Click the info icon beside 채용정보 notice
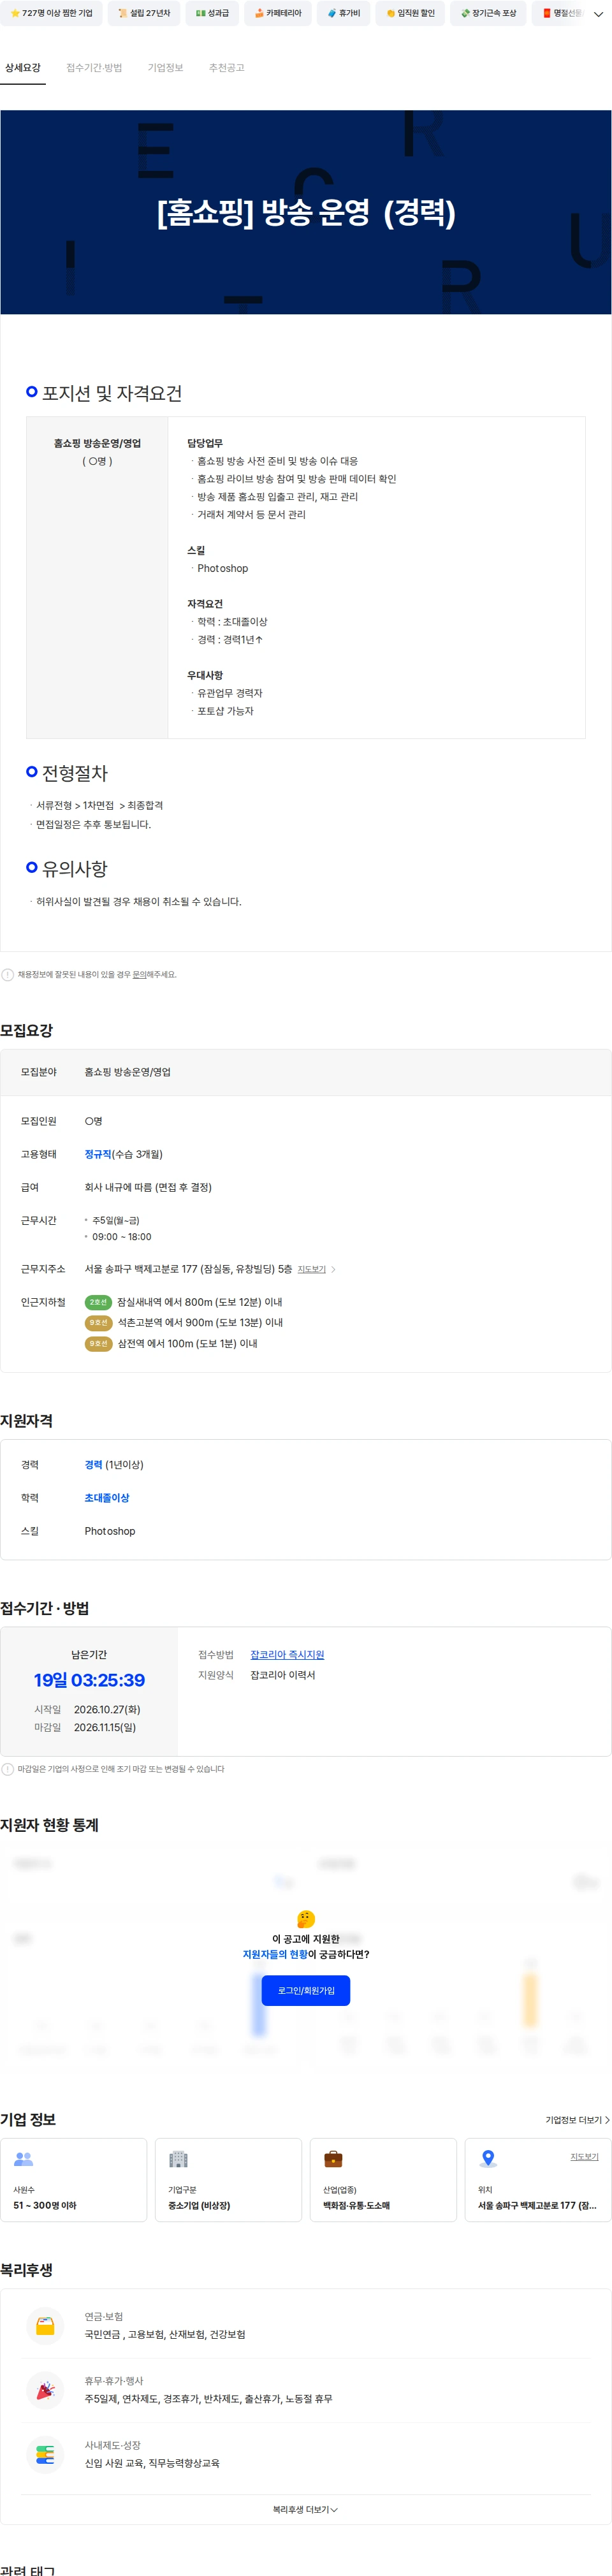612x2576 pixels. pyautogui.click(x=8, y=974)
